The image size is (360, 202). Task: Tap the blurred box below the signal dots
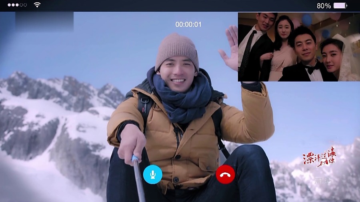pyautogui.click(x=44, y=21)
